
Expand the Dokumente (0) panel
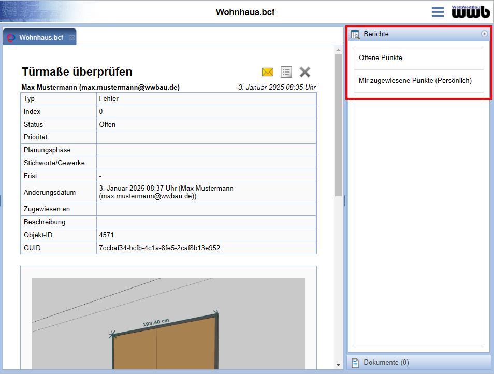pos(419,362)
